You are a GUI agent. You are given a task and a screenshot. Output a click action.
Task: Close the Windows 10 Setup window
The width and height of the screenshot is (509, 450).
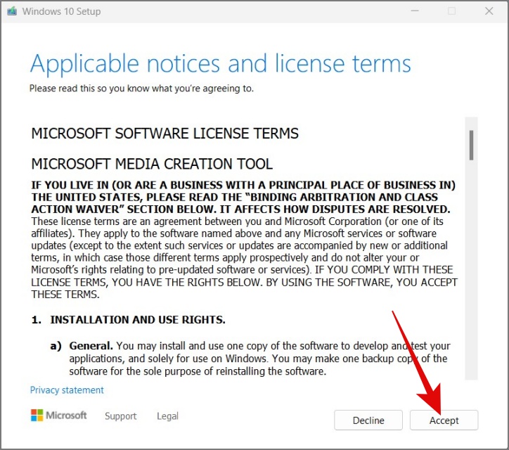click(489, 11)
